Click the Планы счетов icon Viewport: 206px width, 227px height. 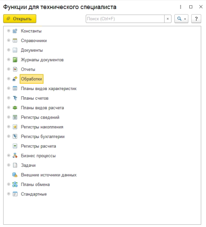15,98
